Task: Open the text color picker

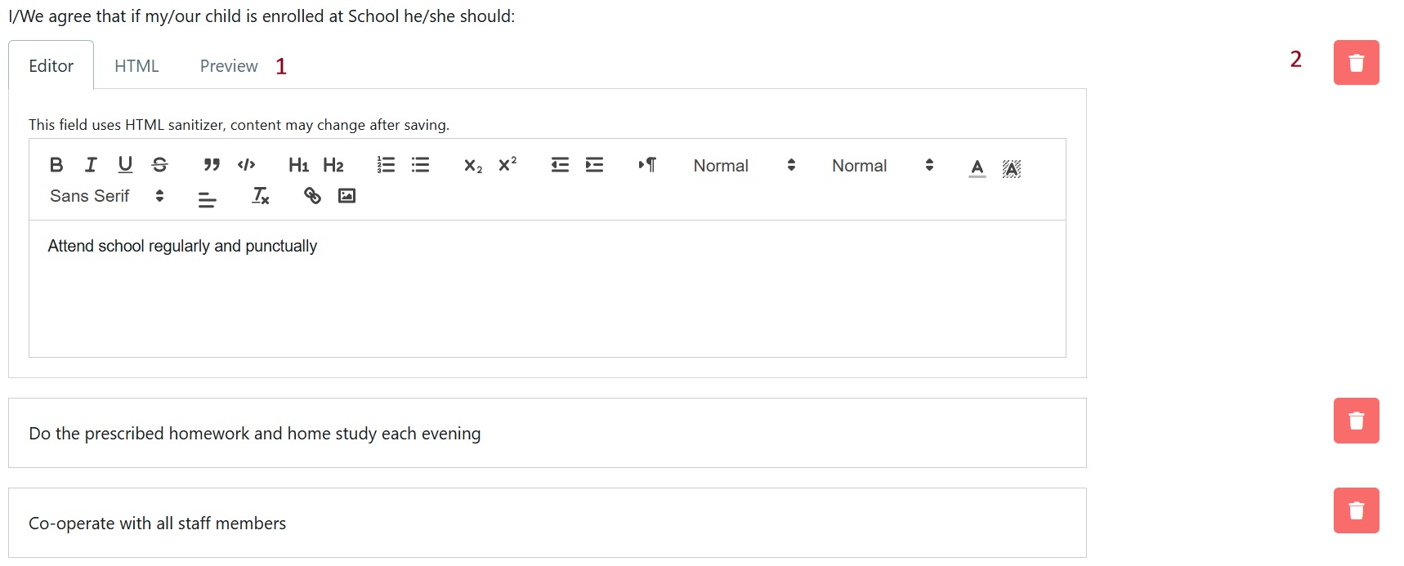Action: point(977,167)
